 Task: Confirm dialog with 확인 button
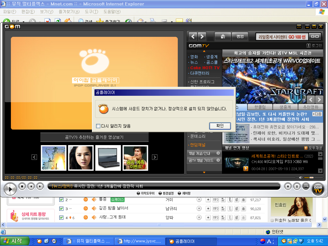(x=220, y=126)
